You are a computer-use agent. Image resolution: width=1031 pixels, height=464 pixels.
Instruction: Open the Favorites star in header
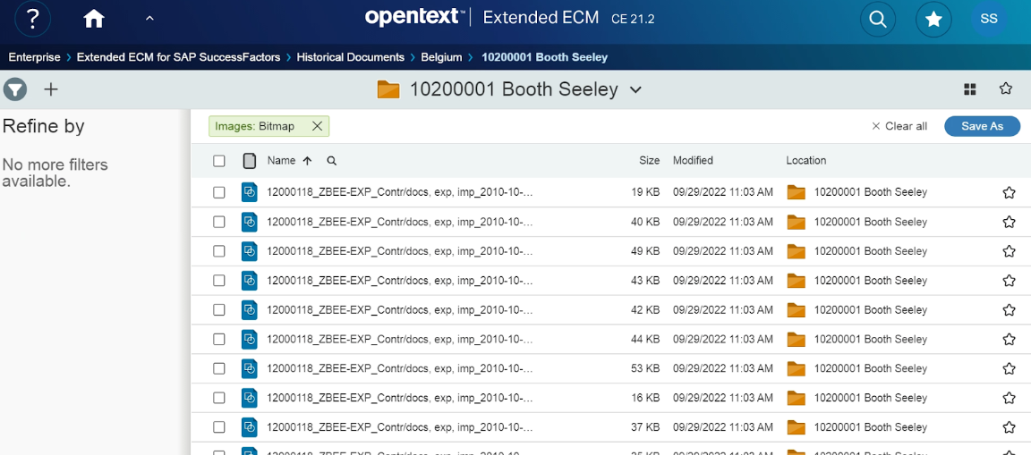[933, 19]
